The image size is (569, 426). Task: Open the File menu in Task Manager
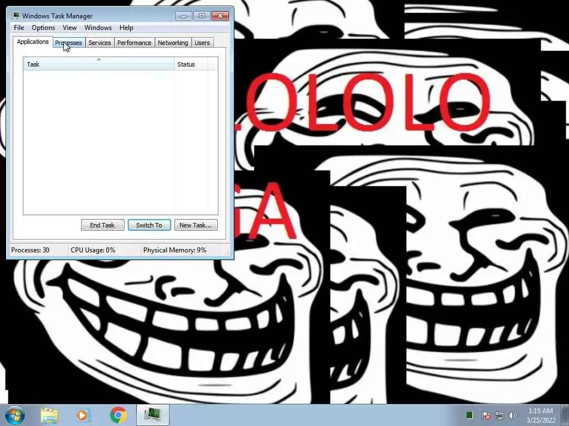point(19,28)
